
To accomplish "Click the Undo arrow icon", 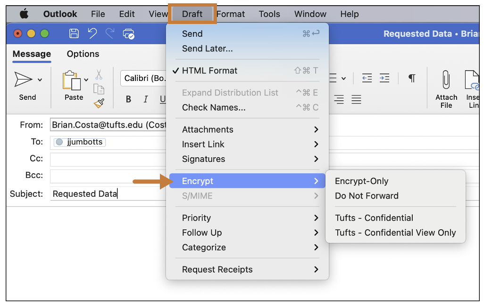I will coord(92,33).
